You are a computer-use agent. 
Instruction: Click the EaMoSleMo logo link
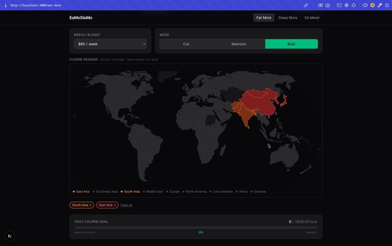pyautogui.click(x=81, y=18)
